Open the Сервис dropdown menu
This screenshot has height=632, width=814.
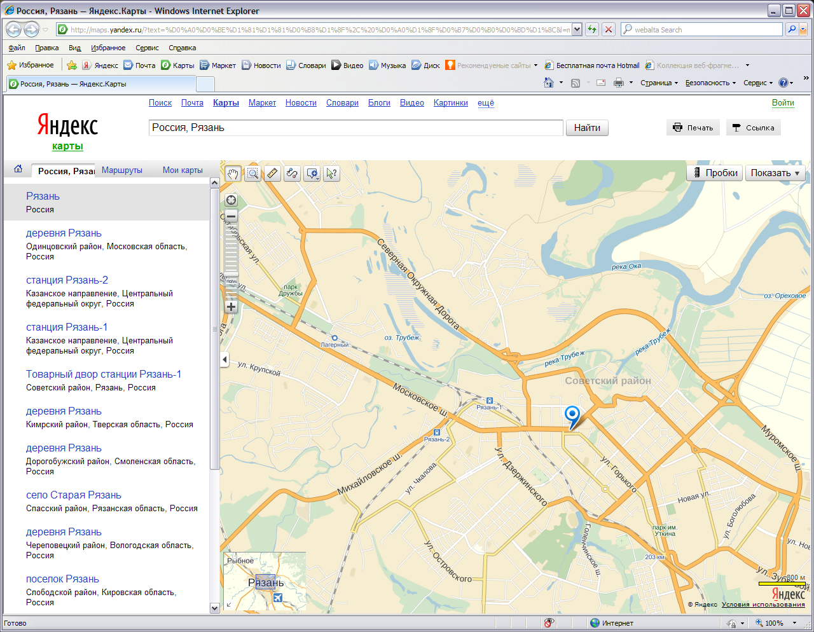758,83
